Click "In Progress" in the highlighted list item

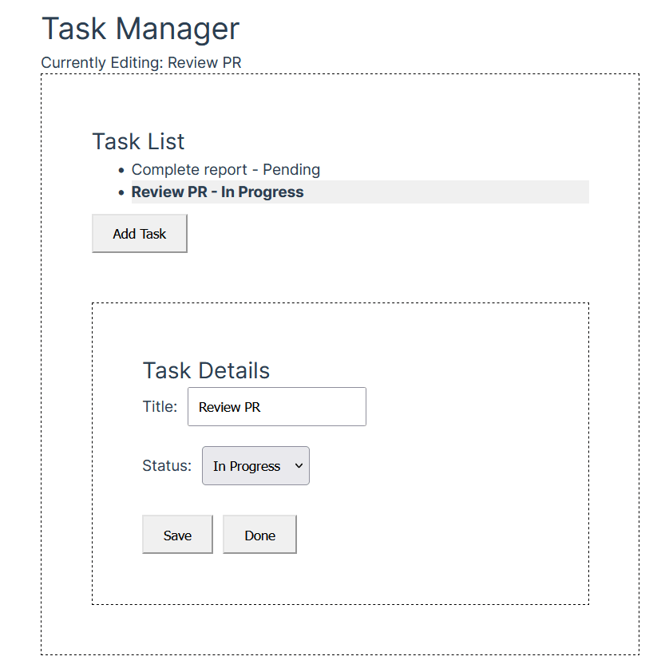[x=263, y=192]
